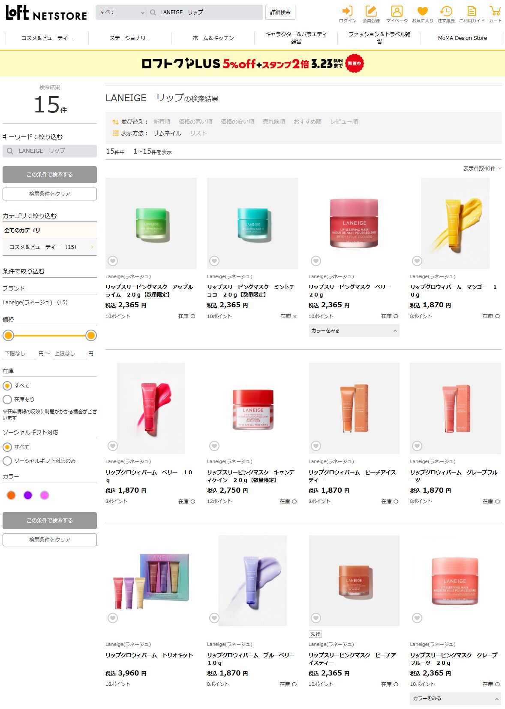505x709 pixels.
Task: Click the sort order arrows icon
Action: [115, 122]
